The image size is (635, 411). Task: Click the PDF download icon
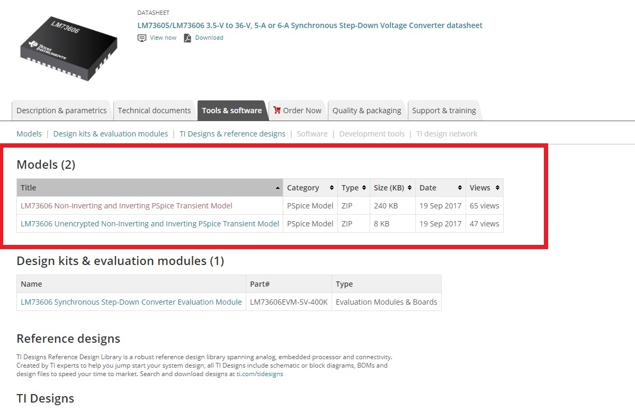[187, 38]
